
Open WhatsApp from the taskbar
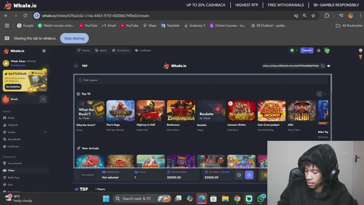click(x=261, y=198)
